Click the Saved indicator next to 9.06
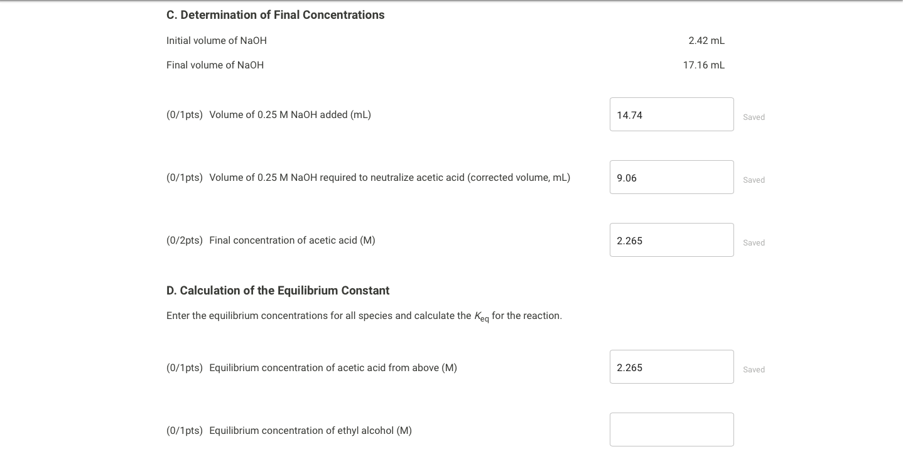This screenshot has height=454, width=903. [x=754, y=180]
